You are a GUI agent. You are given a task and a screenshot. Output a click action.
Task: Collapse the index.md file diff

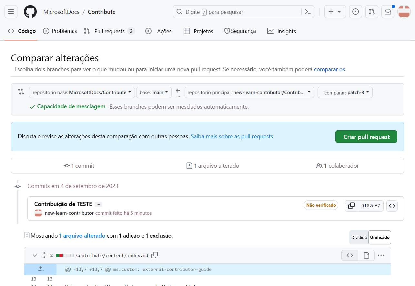35,255
